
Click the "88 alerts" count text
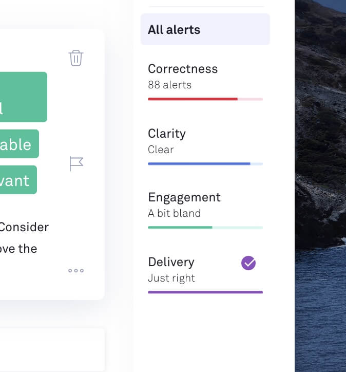tap(169, 85)
